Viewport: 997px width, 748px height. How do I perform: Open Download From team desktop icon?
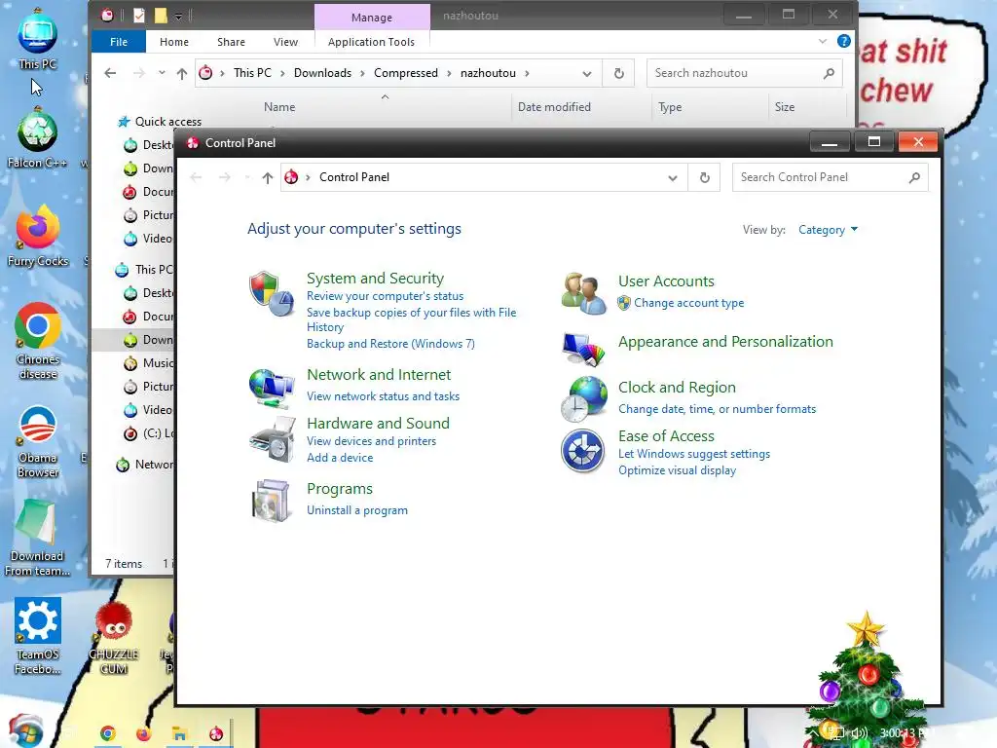click(38, 538)
